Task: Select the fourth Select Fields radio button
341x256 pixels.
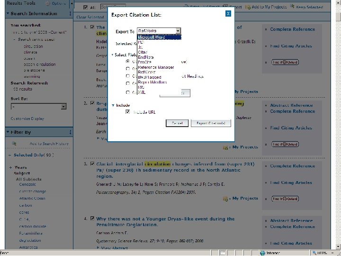Action: (x=128, y=83)
